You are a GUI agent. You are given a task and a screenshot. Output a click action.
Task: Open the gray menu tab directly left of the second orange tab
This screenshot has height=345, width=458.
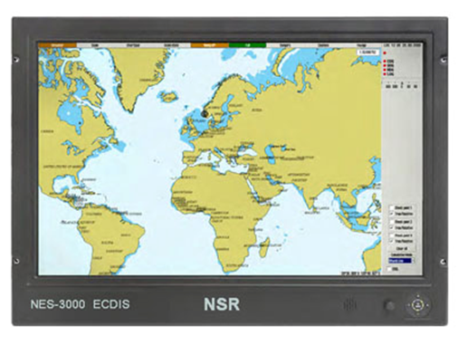[171, 45]
